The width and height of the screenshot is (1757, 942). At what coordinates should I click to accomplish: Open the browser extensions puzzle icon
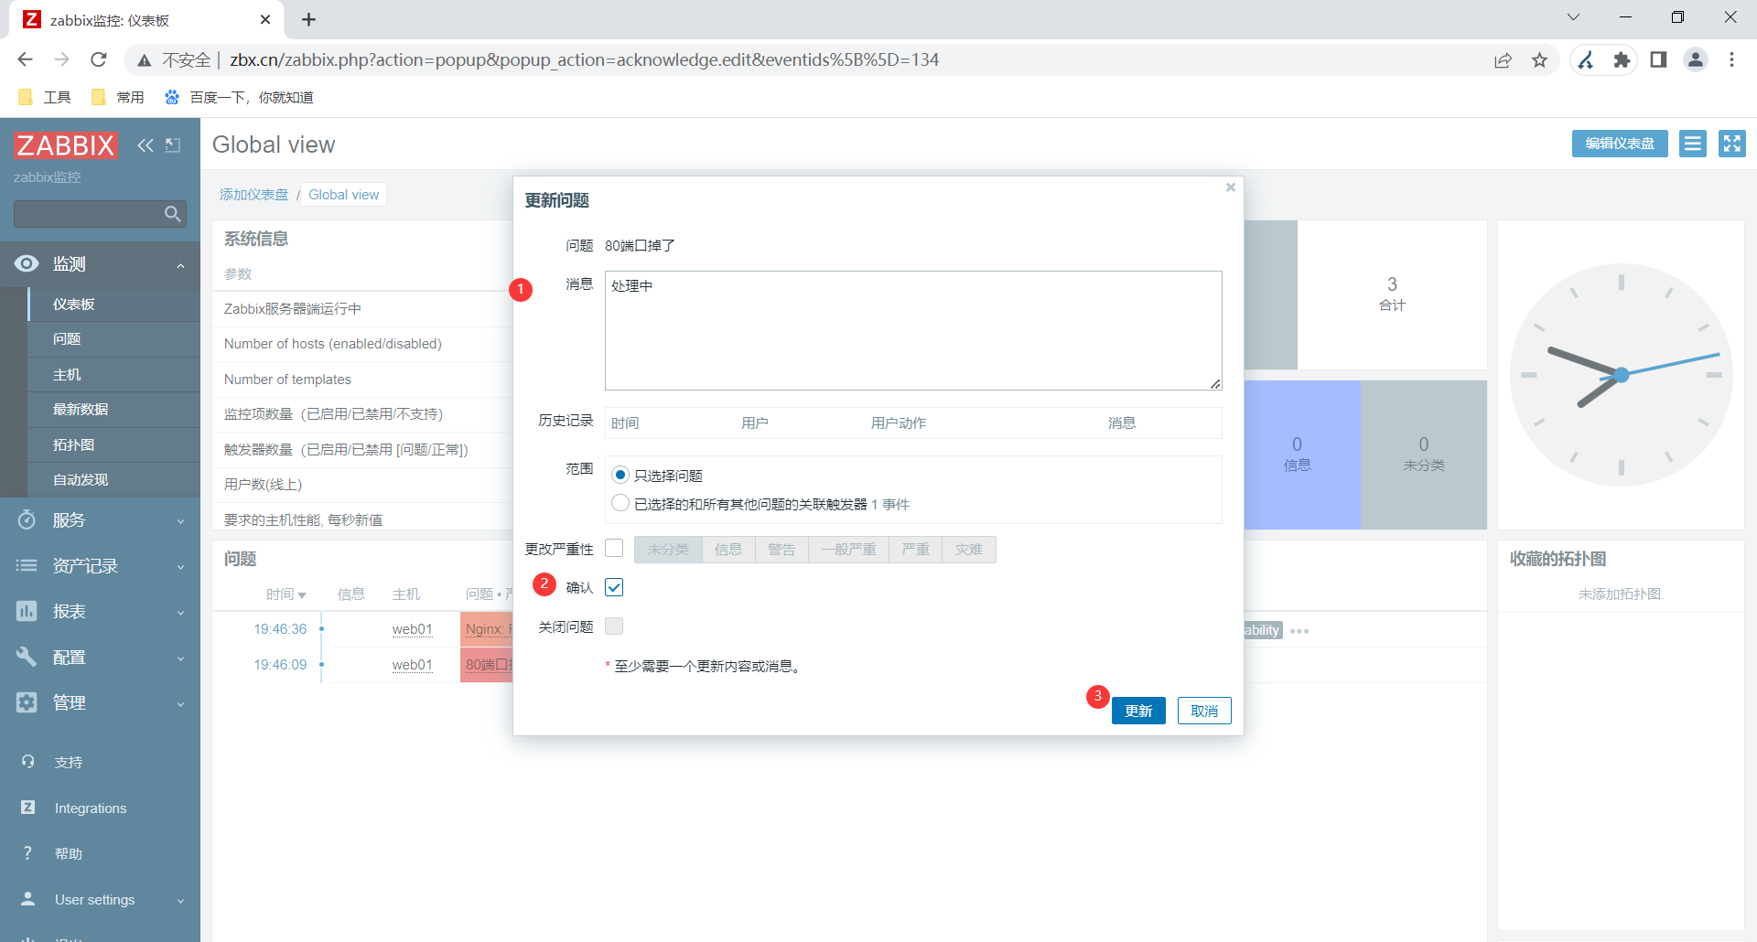1622,60
